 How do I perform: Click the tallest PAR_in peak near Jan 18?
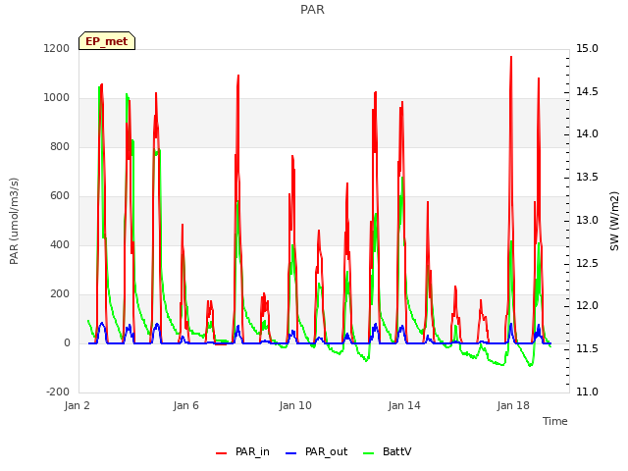(x=511, y=57)
